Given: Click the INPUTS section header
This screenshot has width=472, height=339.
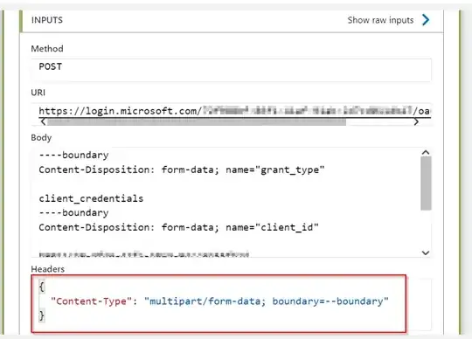Looking at the screenshot, I should [47, 20].
